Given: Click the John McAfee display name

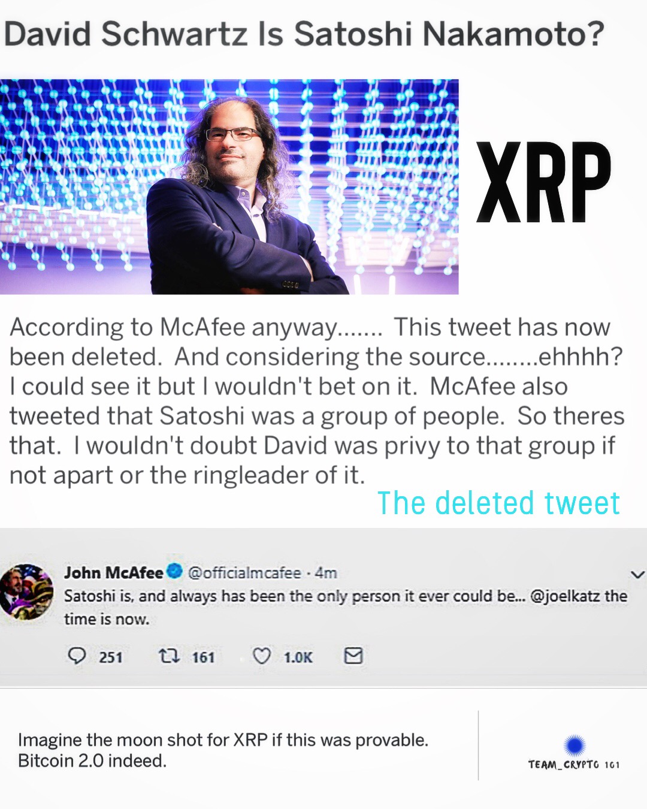Looking at the screenshot, I should tap(114, 573).
